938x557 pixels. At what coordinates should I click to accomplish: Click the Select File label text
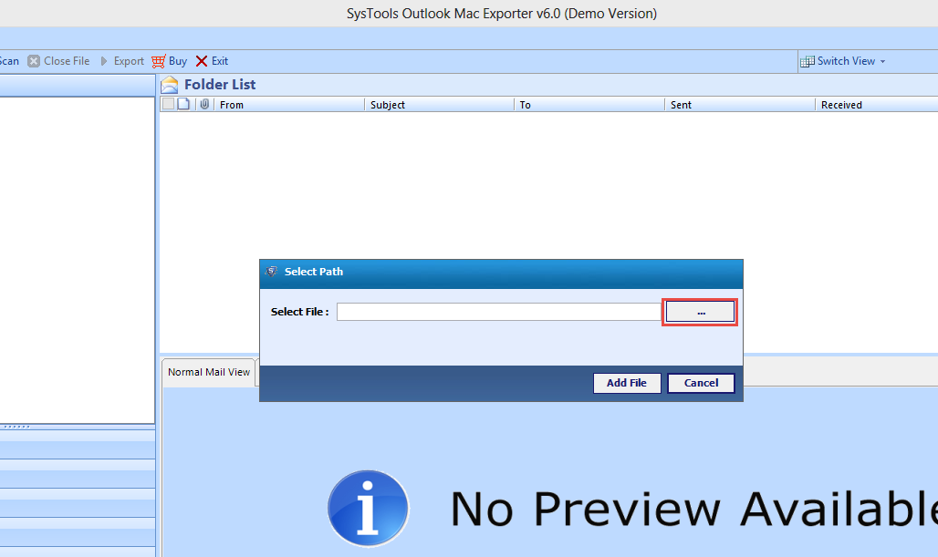pos(299,312)
